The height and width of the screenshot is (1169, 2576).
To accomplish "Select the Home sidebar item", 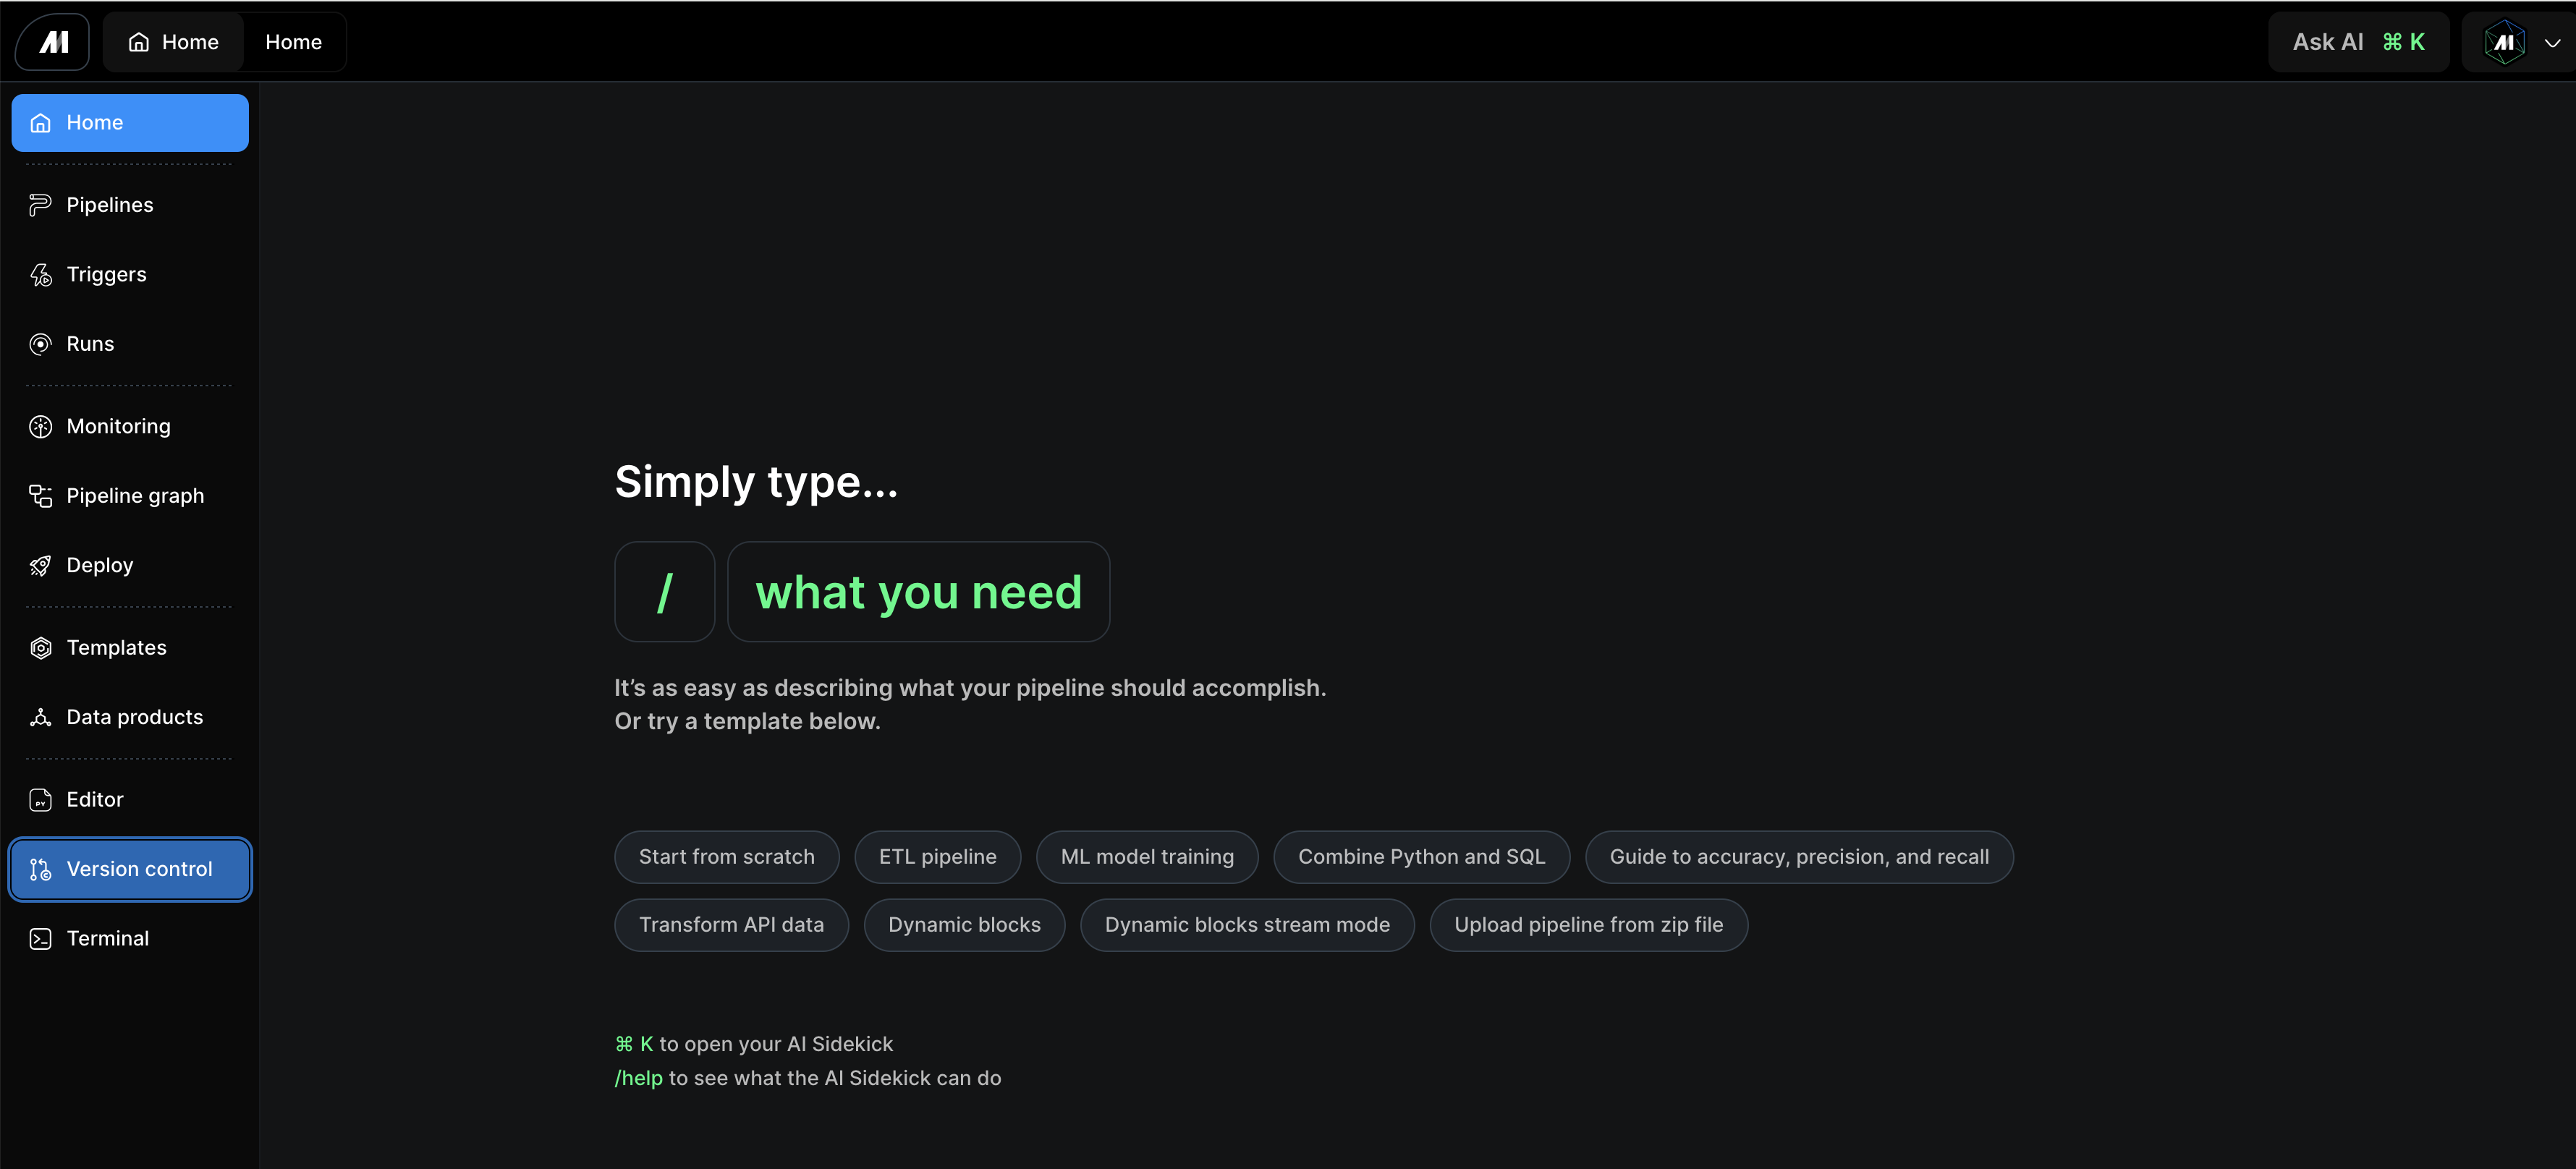I will point(130,123).
